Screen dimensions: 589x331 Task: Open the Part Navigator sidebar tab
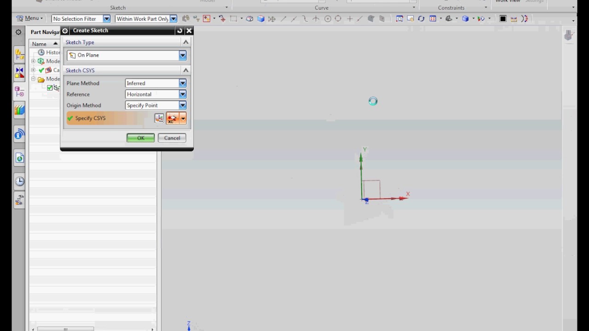click(x=19, y=91)
